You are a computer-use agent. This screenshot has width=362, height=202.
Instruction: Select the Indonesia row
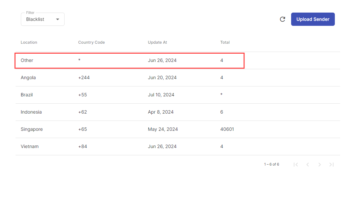(x=178, y=112)
